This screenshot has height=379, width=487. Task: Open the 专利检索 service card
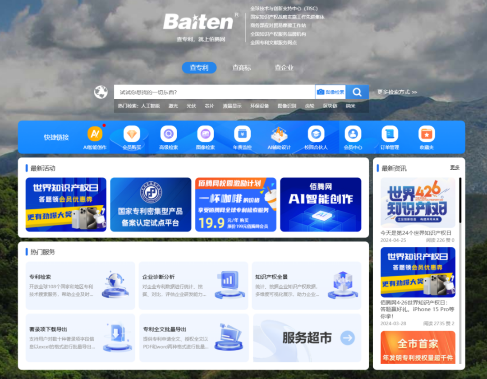tap(80, 286)
